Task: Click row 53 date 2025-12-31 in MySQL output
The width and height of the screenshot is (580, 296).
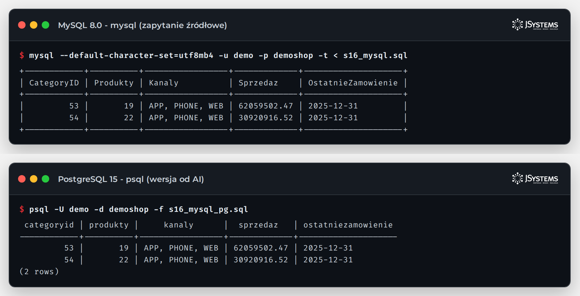Action: [x=333, y=106]
